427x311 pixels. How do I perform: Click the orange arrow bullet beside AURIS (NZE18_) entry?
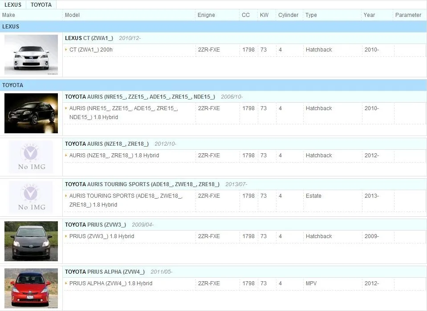pyautogui.click(x=66, y=155)
